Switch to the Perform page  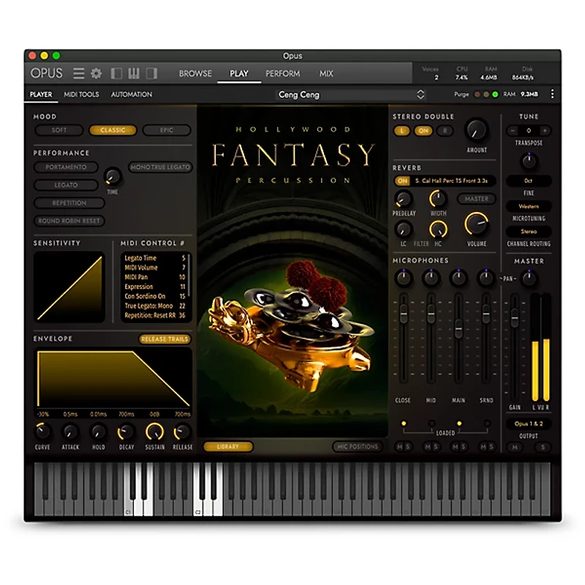(282, 74)
